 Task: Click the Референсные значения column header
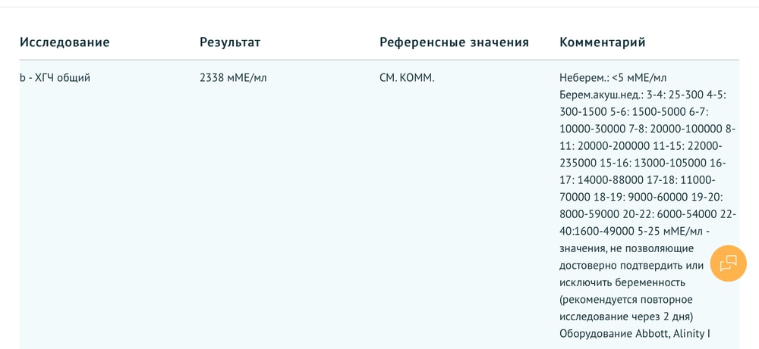454,42
